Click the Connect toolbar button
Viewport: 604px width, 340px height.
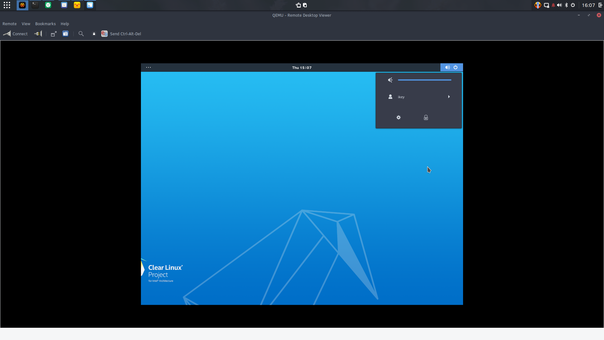point(15,34)
